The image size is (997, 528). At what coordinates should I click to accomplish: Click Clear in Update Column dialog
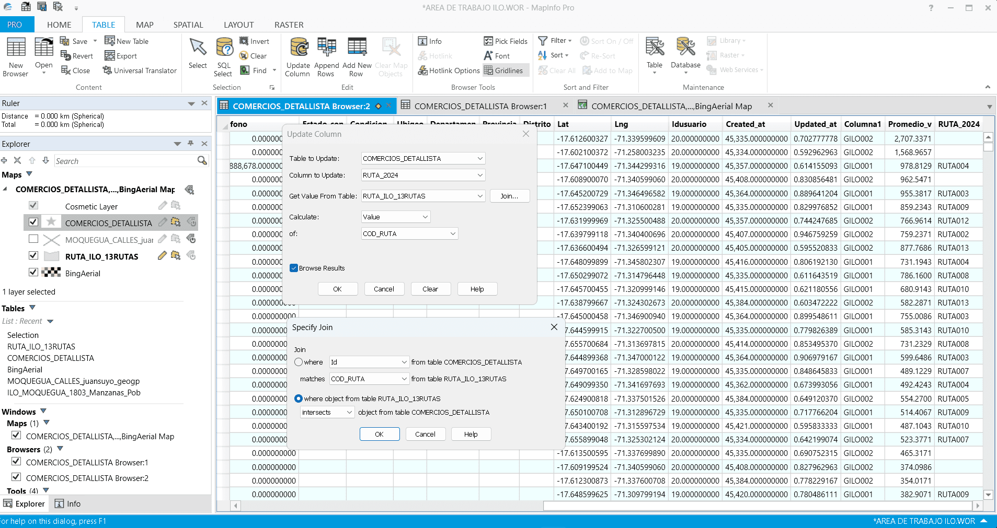point(430,289)
